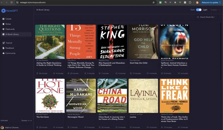Click the Community icon in sidebar
This screenshot has width=223, height=130.
click(x=4, y=53)
